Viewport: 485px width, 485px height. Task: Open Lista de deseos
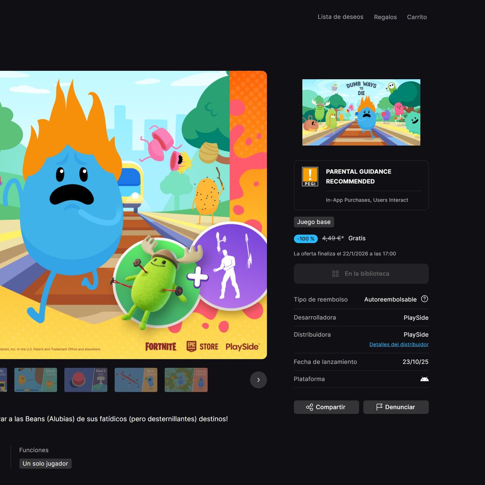tap(340, 17)
